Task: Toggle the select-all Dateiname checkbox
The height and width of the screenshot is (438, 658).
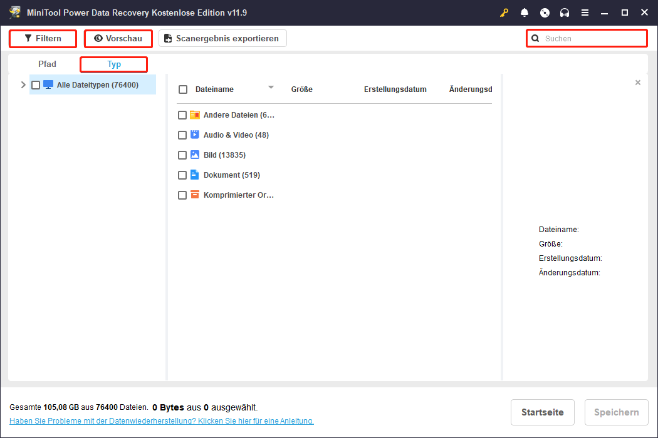Action: click(x=183, y=89)
